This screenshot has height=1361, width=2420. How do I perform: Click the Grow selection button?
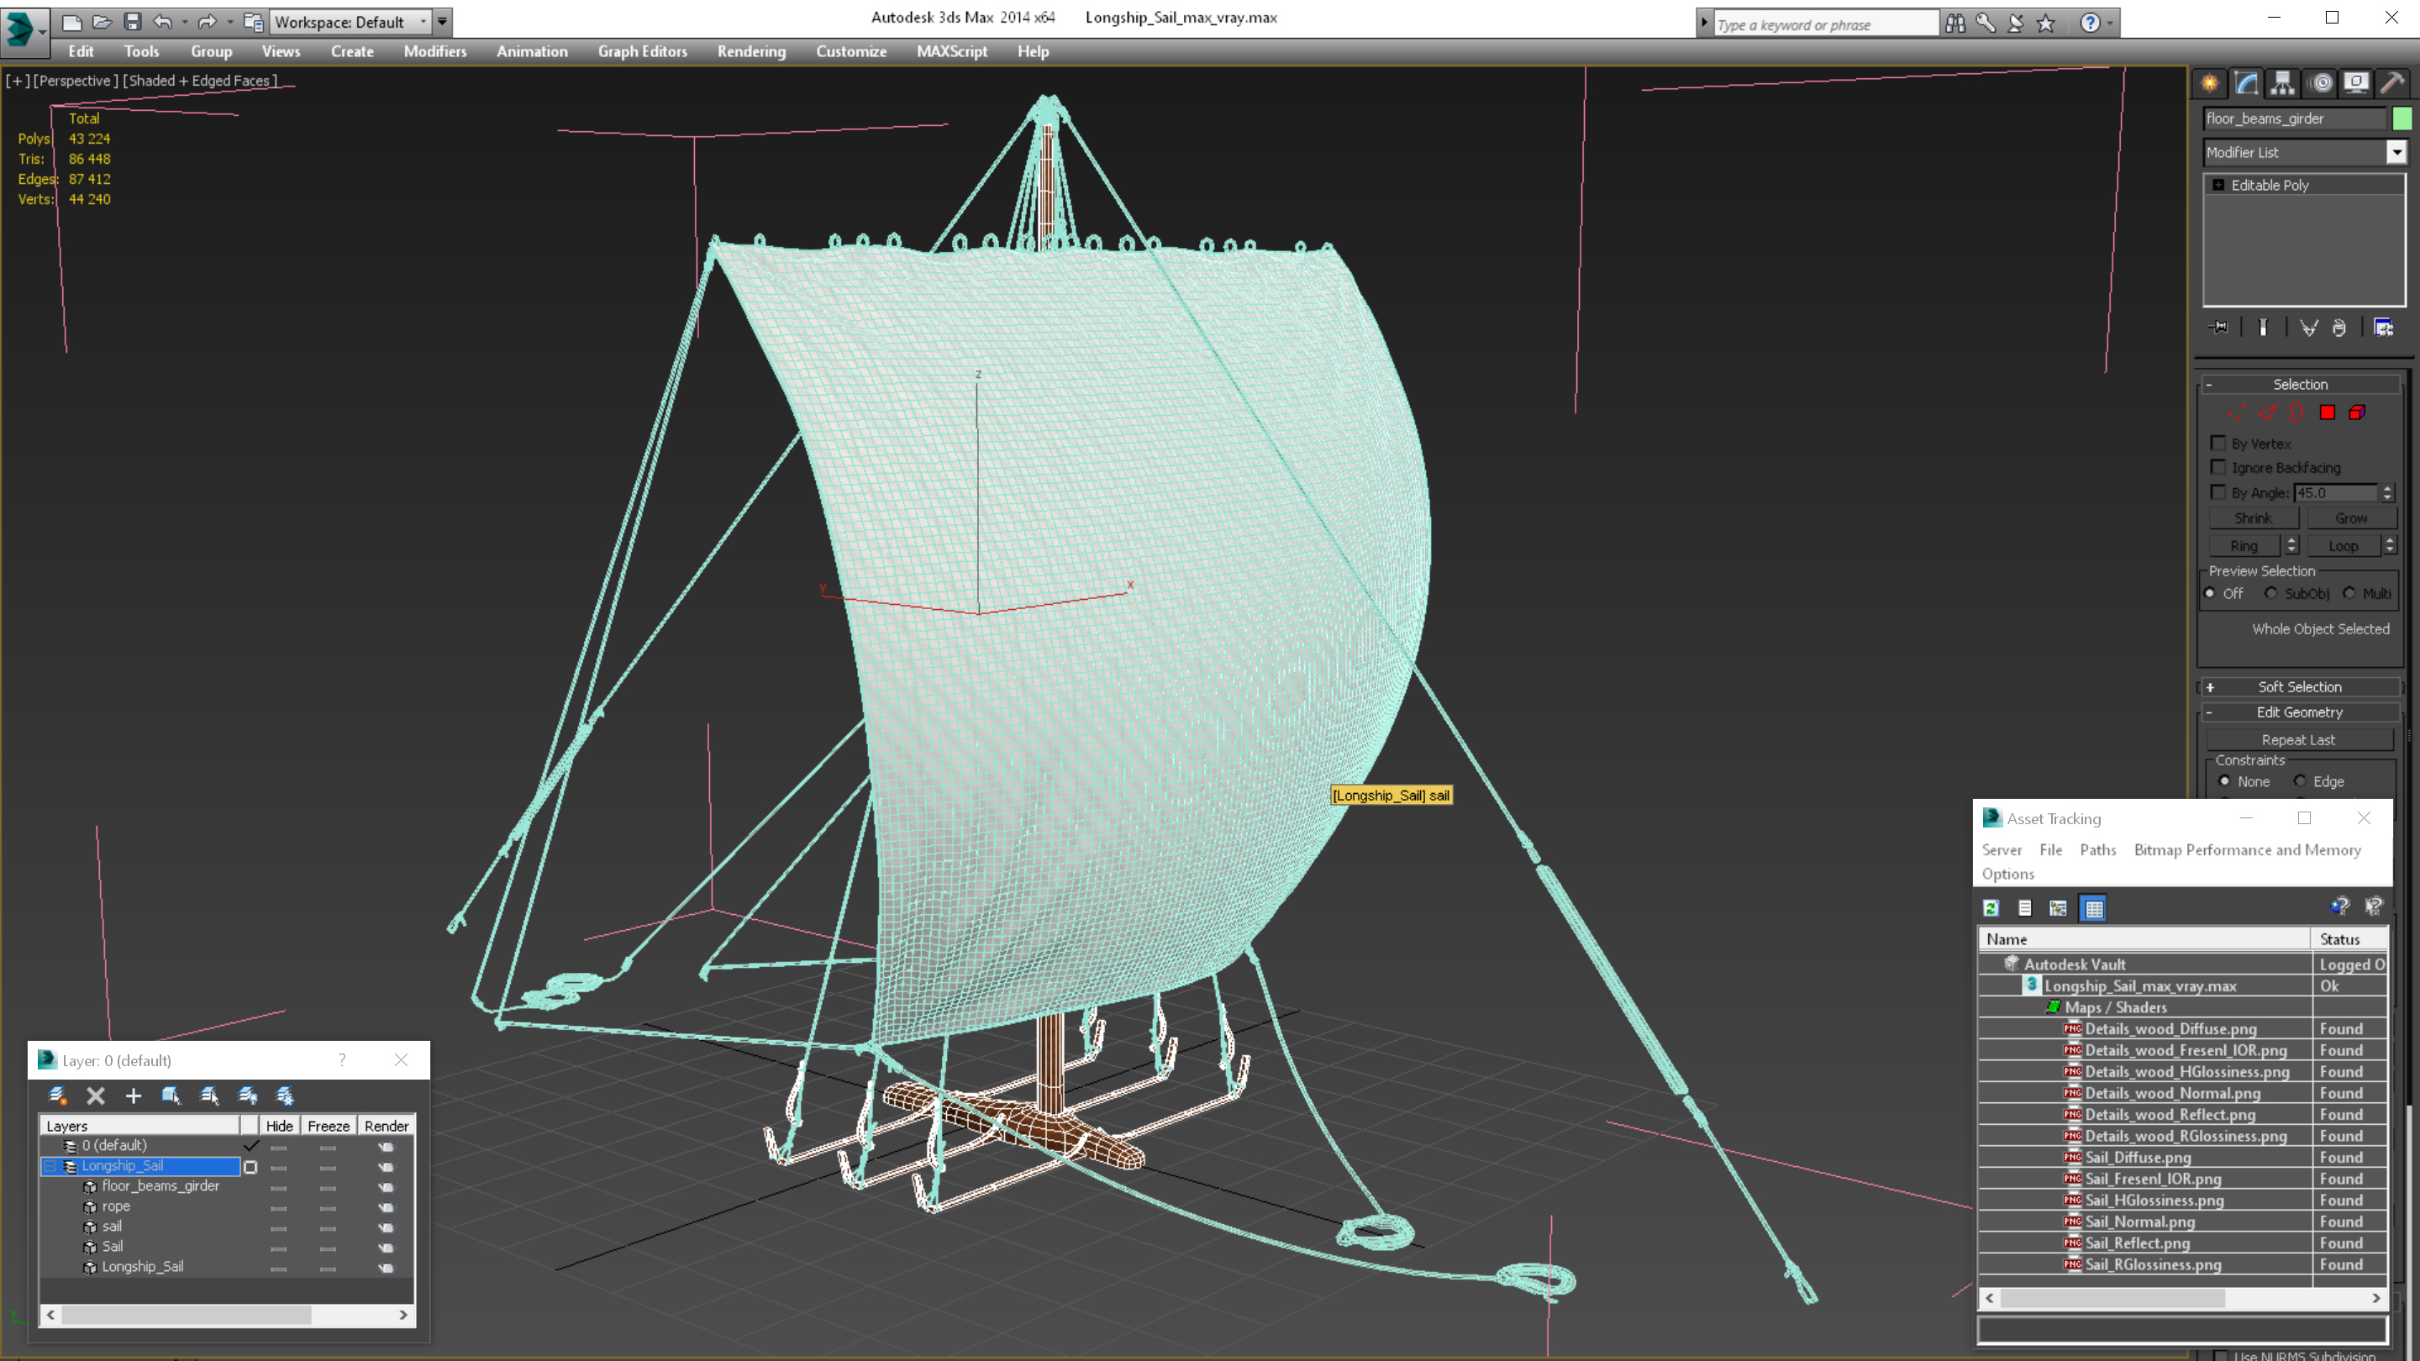tap(2350, 518)
